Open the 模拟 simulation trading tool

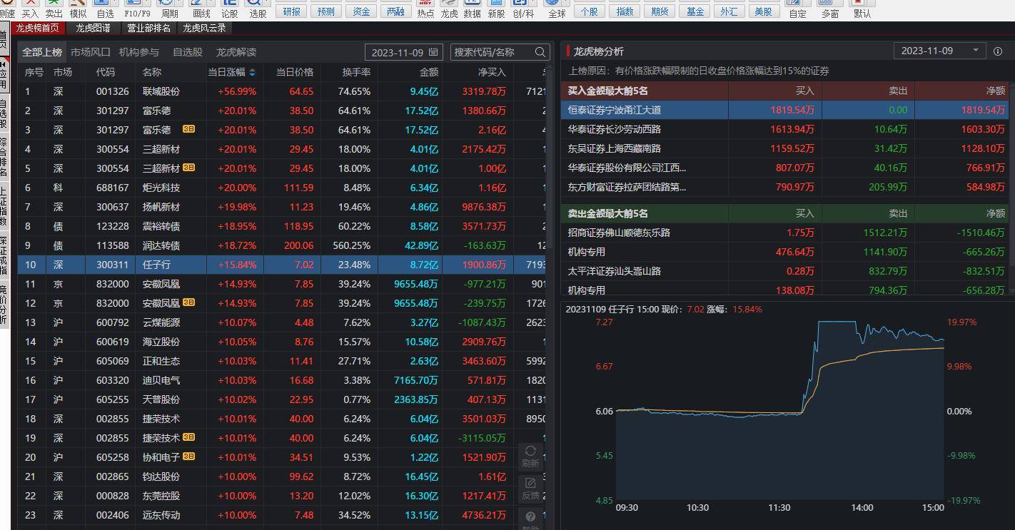[x=78, y=9]
